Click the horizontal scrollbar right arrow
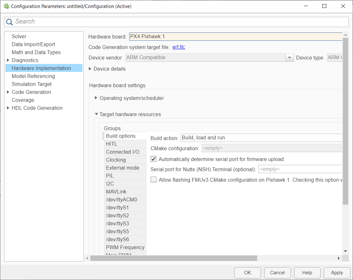The height and width of the screenshot is (280, 353). (x=339, y=258)
